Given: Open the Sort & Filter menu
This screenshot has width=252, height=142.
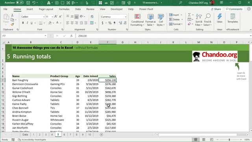Looking at the screenshot, I should tap(199, 20).
